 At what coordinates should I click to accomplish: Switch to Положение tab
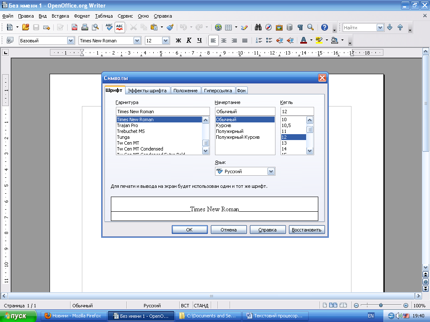[x=185, y=91]
